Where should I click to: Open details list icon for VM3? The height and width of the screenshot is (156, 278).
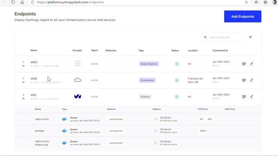[x=244, y=64]
